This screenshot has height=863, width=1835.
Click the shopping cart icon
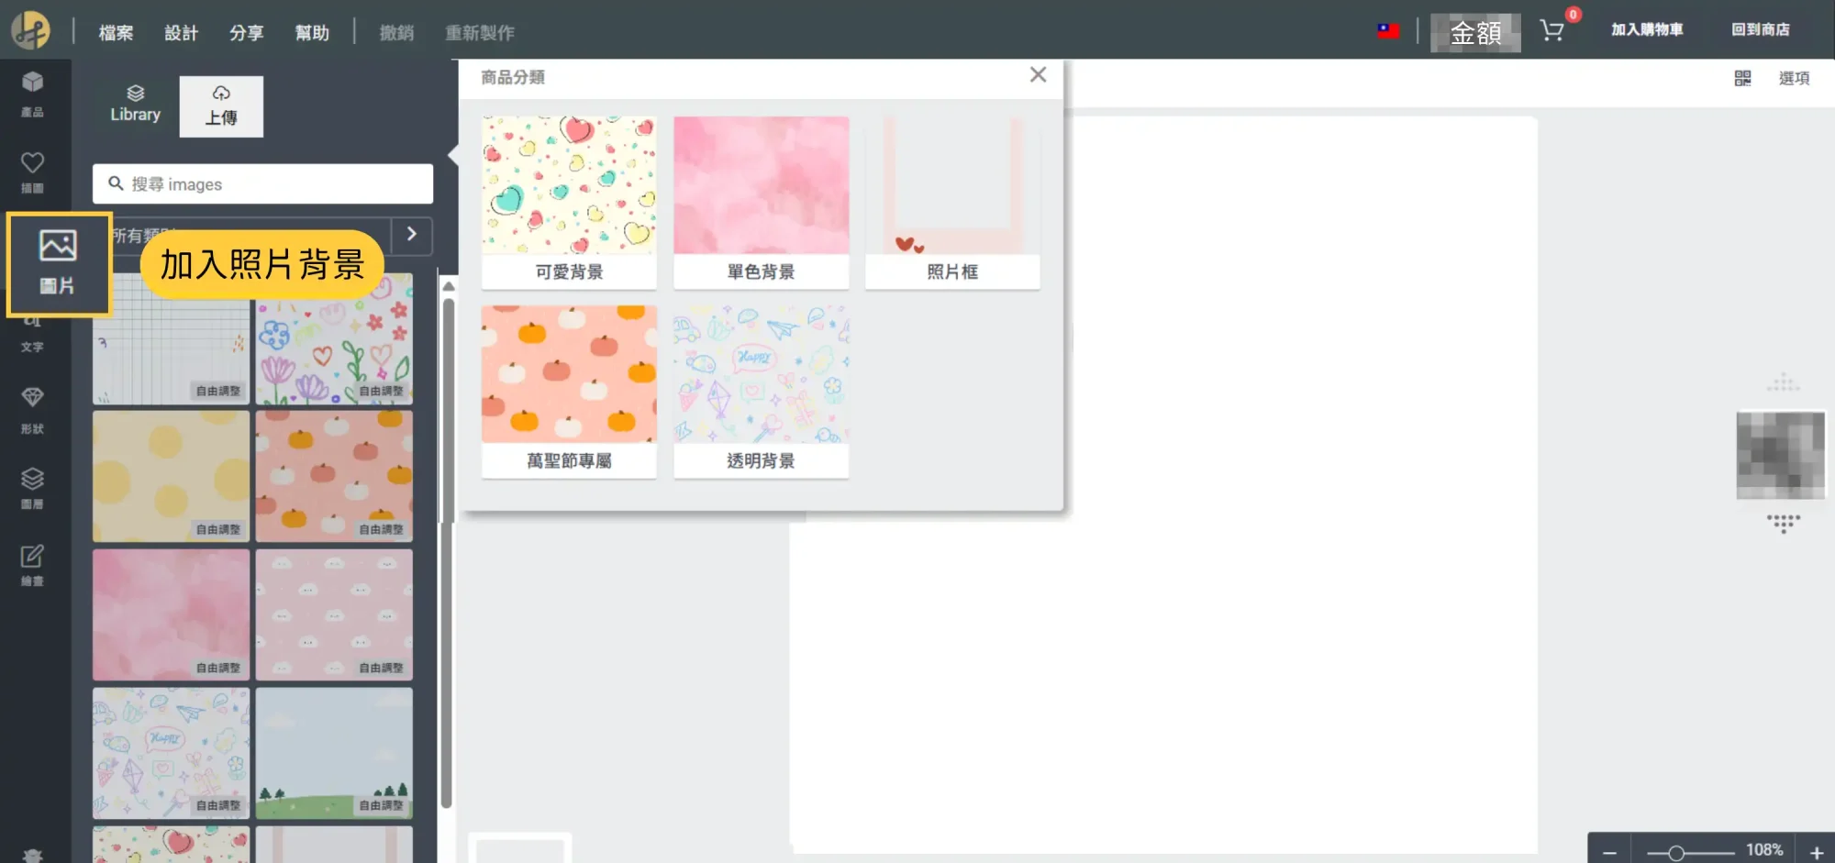pyautogui.click(x=1551, y=31)
